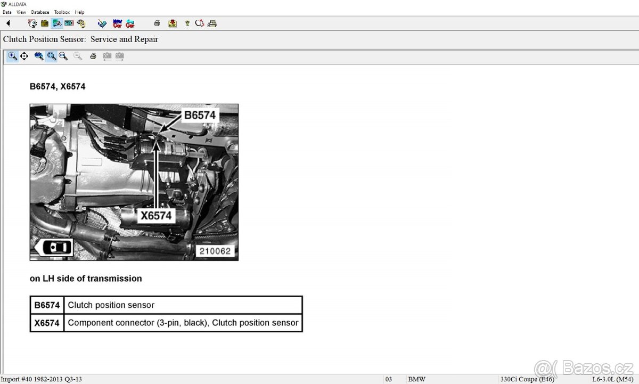Open the Help menu

pyautogui.click(x=79, y=12)
